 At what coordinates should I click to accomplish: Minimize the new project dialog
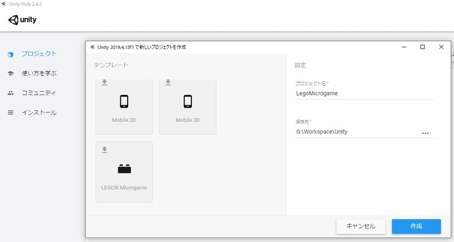[x=404, y=47]
